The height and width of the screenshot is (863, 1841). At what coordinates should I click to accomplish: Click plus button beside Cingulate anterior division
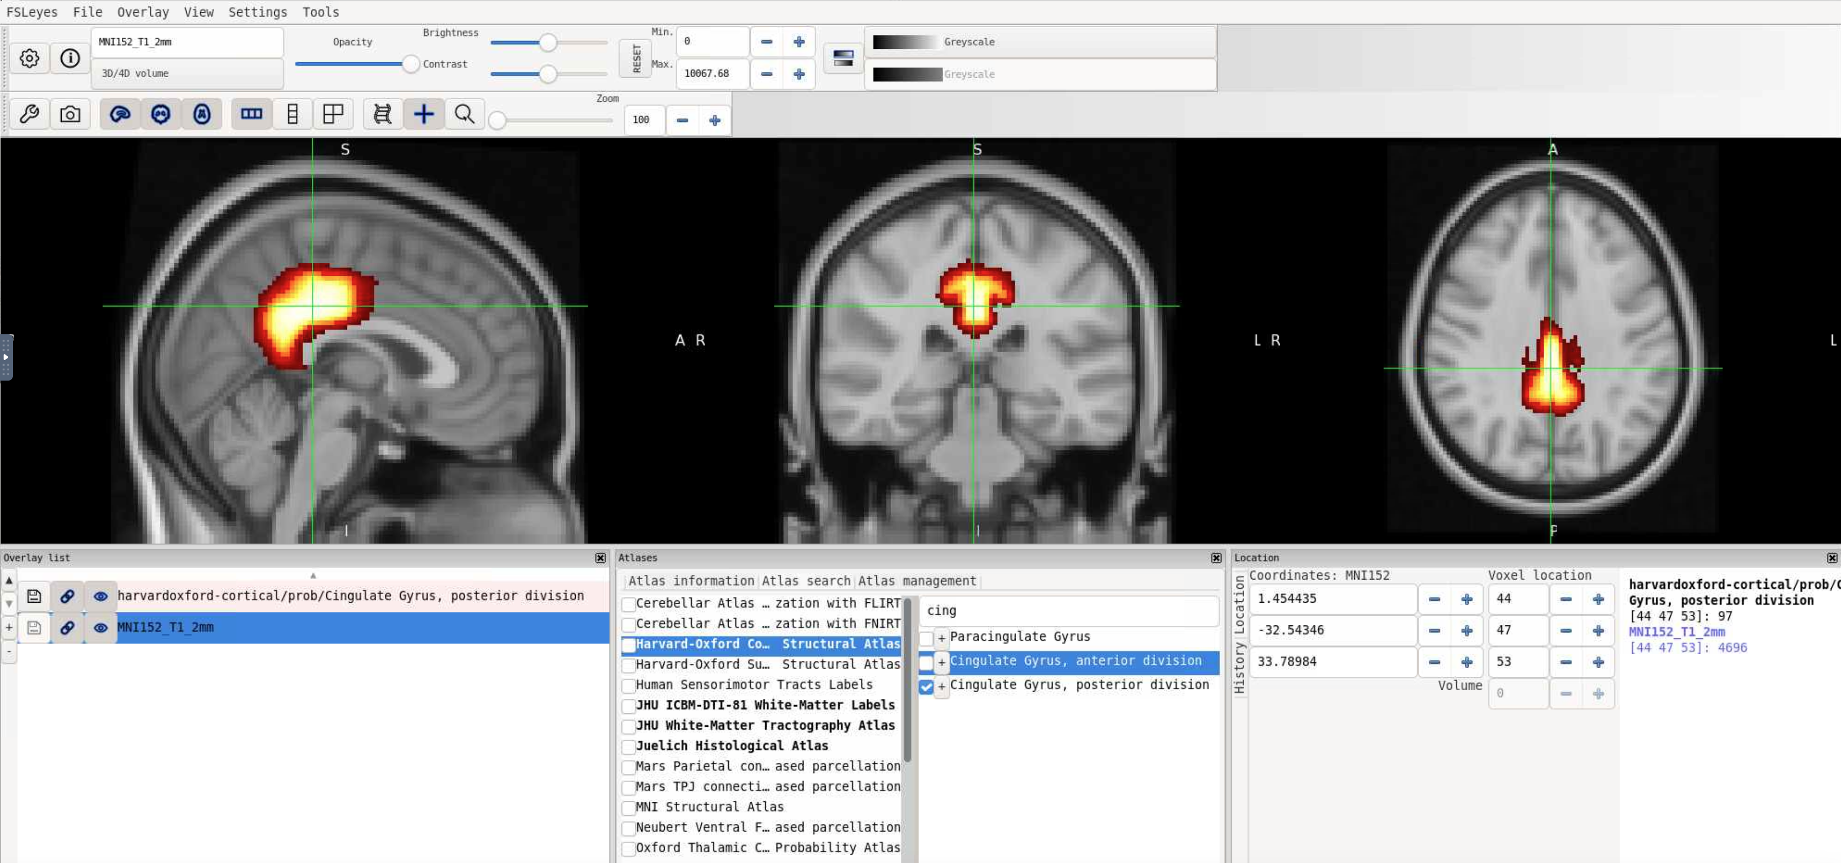[x=942, y=662]
